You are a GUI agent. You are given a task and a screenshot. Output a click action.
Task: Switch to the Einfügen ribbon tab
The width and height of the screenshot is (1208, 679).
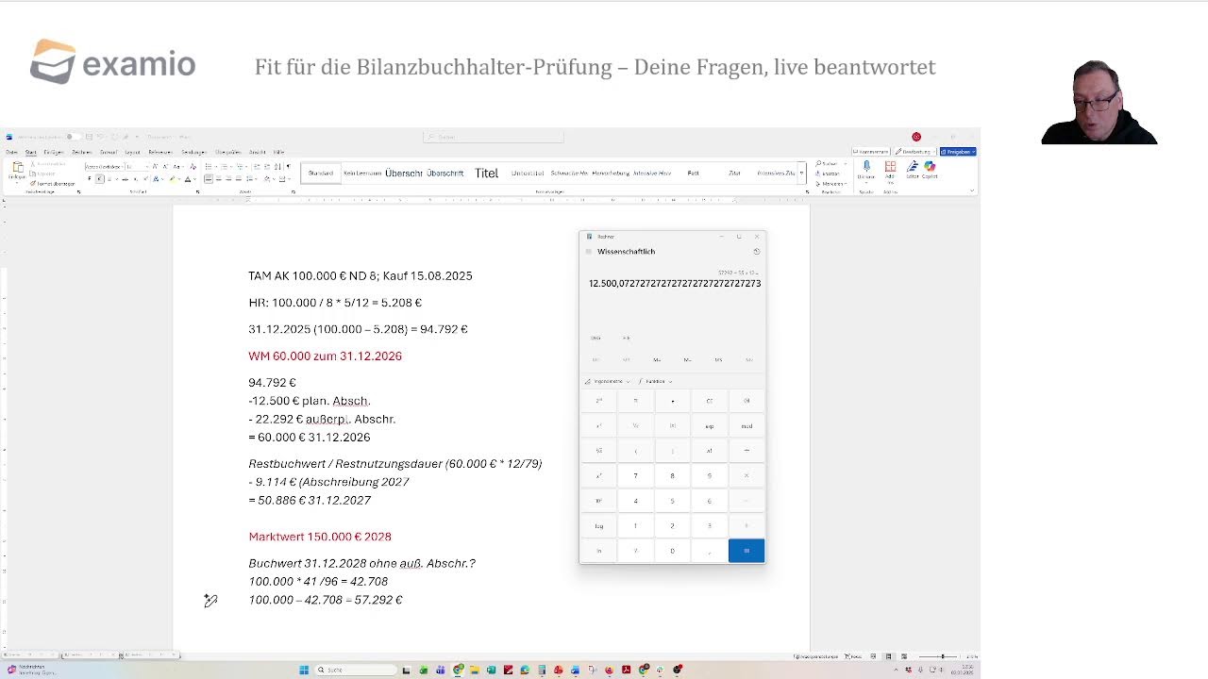tap(54, 152)
